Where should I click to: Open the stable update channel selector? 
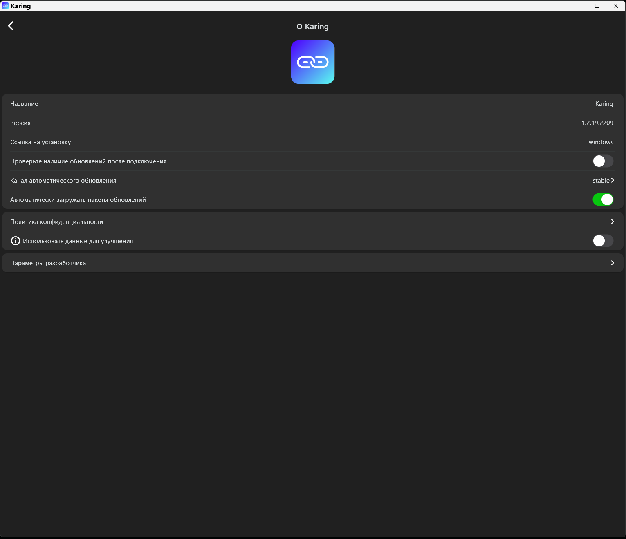point(604,180)
